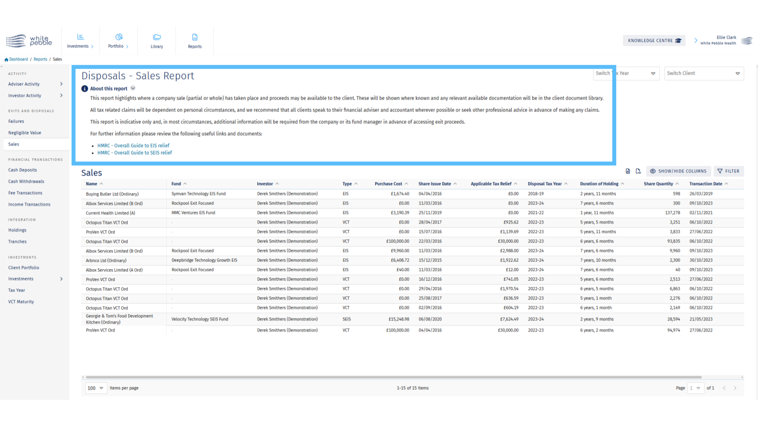Open the Investments top menu
Screen dimensions: 758x426
[80, 41]
